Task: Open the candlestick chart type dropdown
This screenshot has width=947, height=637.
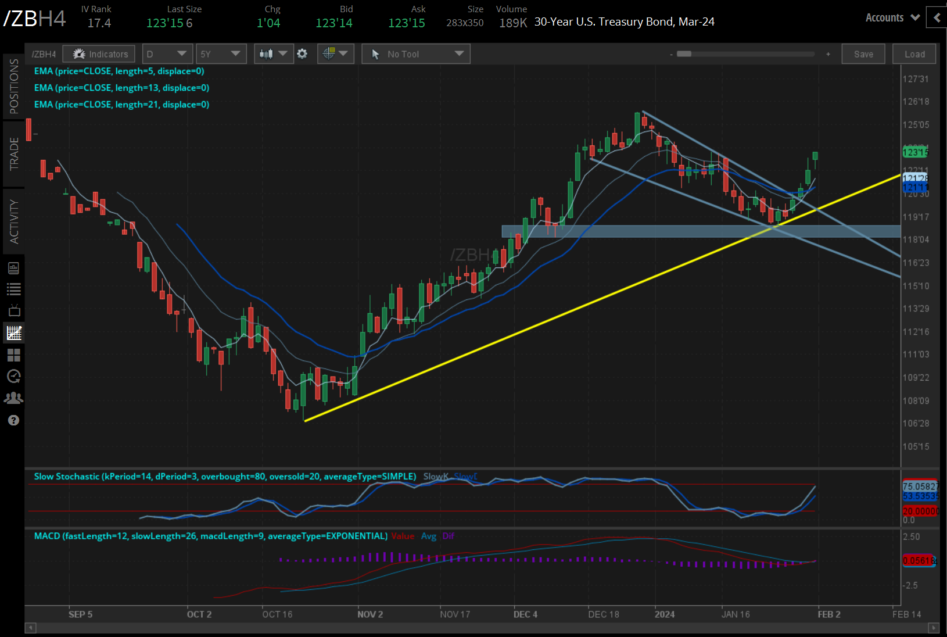Action: coord(274,54)
